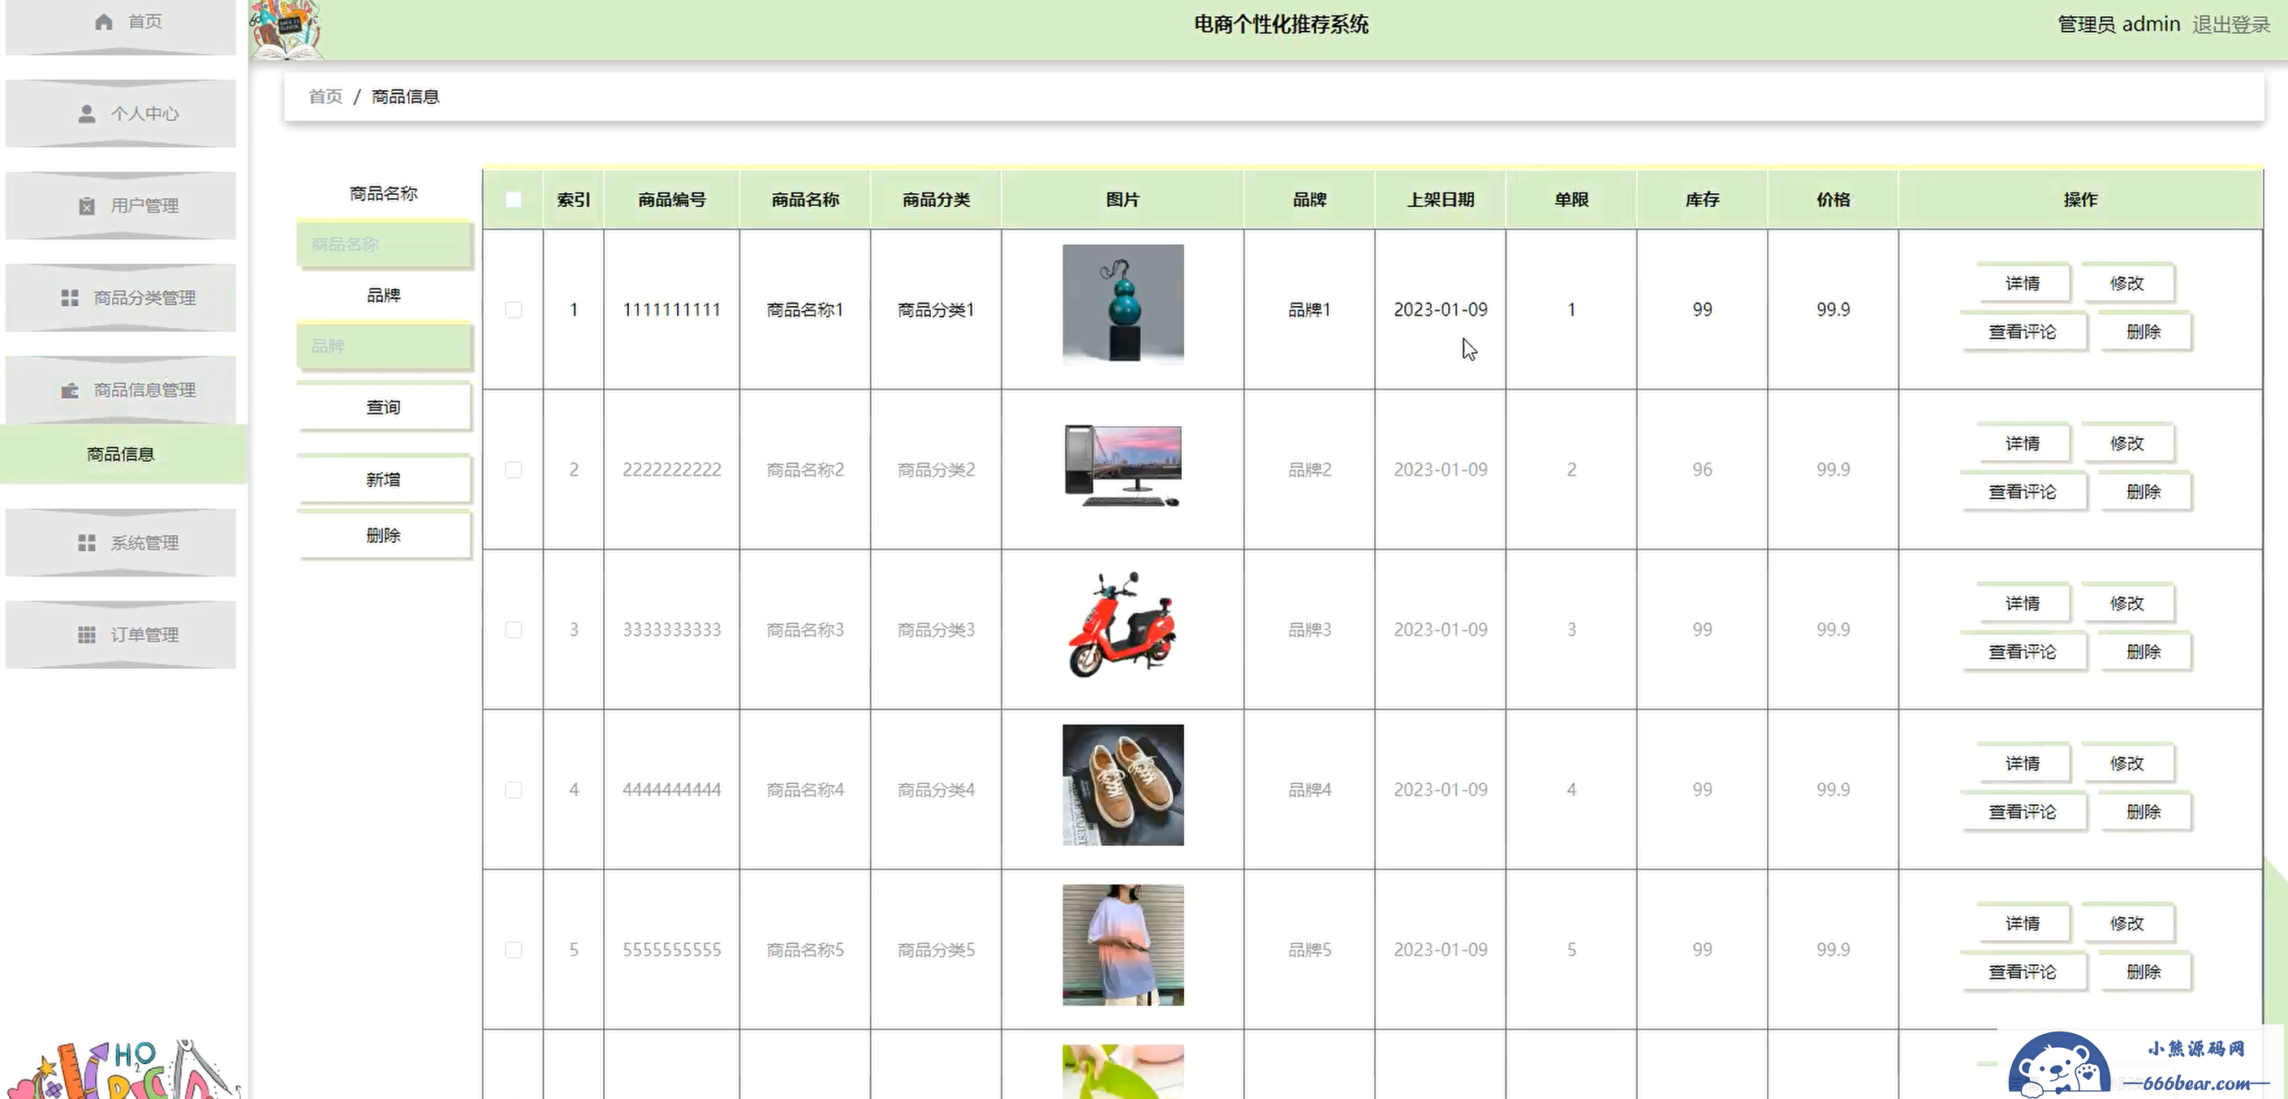Click 修改 for 商品名称1
Viewport: 2288px width, 1099px height.
tap(2126, 283)
